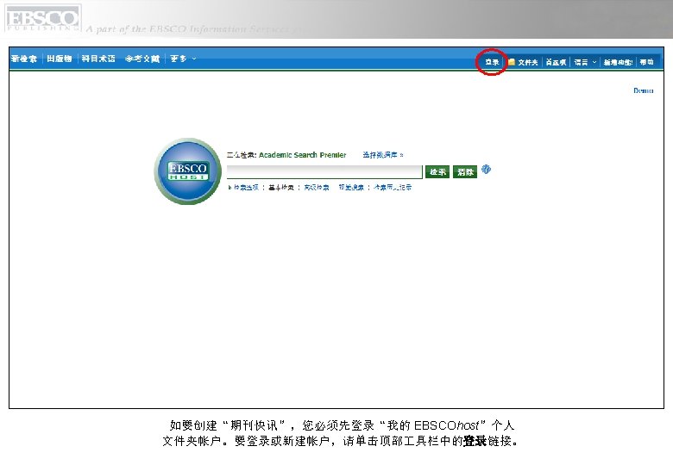Click the 登录 sign-in link in toolbar
673x465 pixels.
(x=492, y=62)
